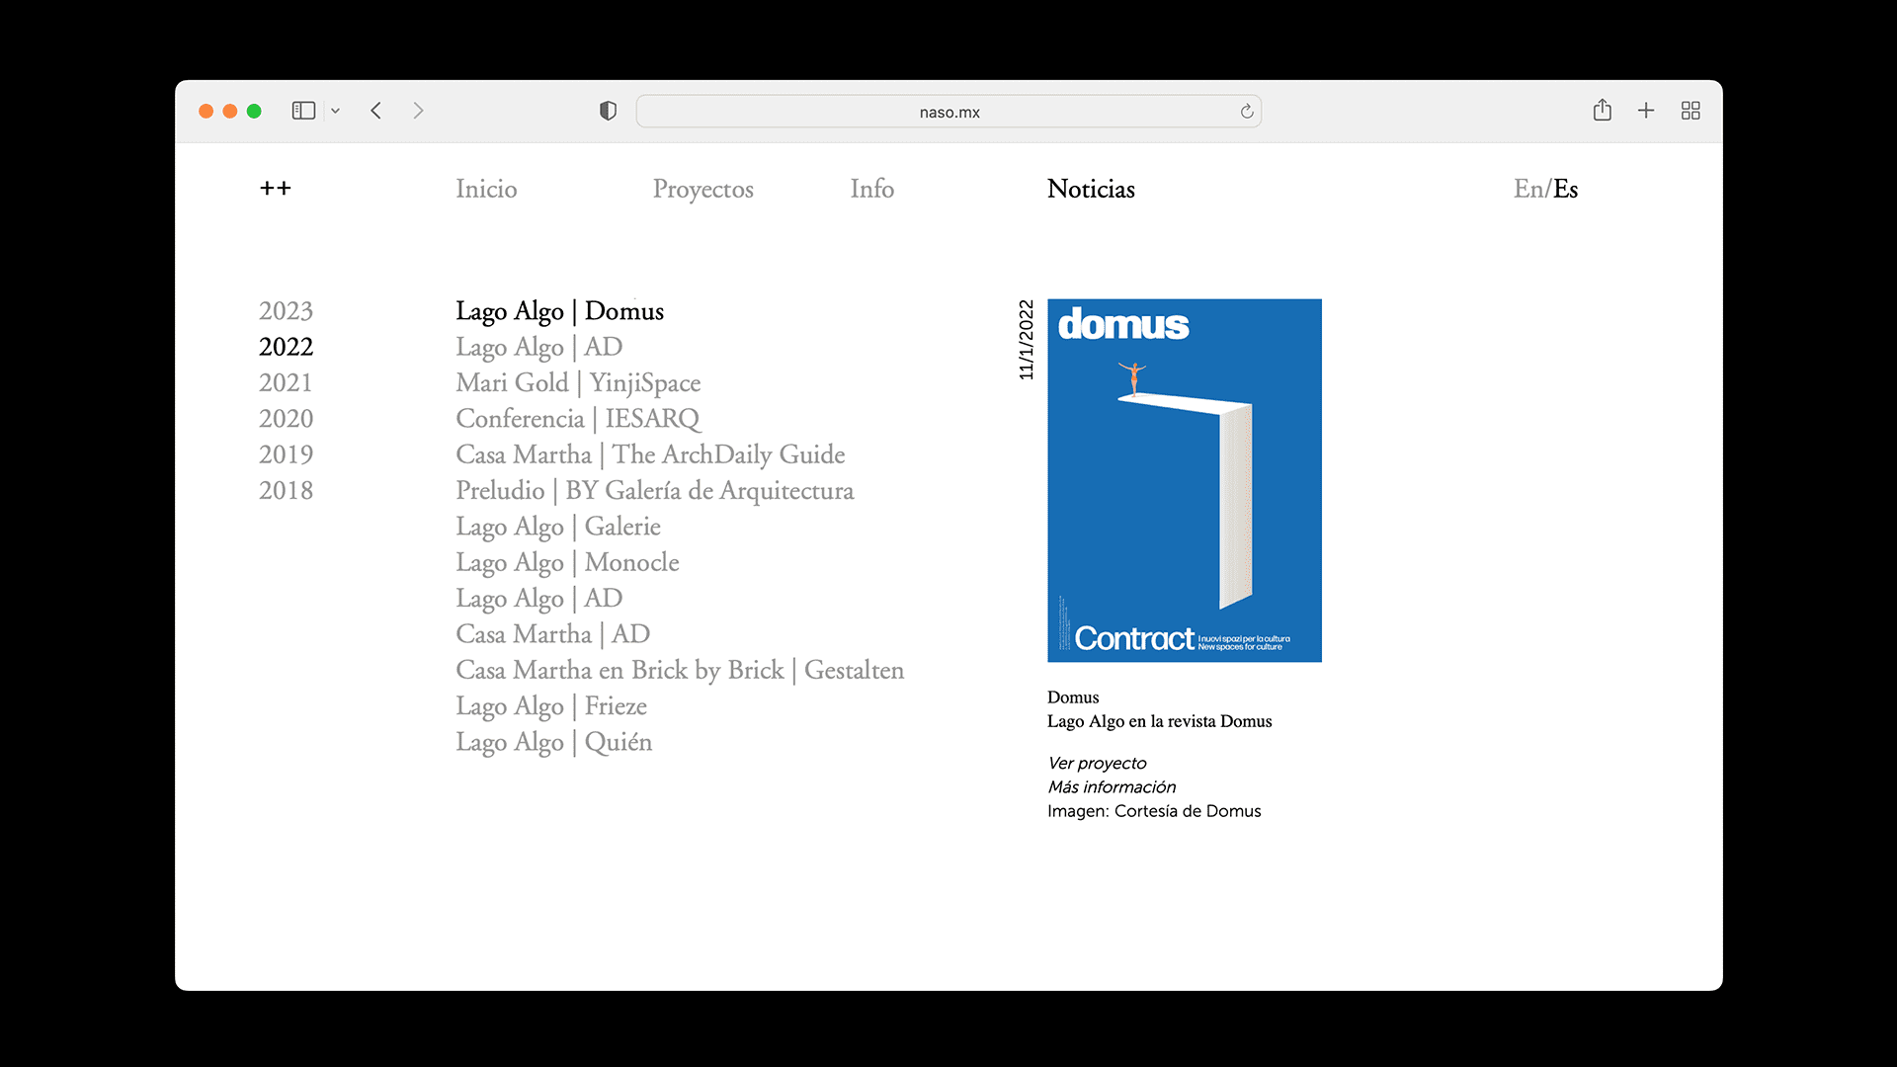Open Lago Algo | Galerie entry

coord(558,527)
